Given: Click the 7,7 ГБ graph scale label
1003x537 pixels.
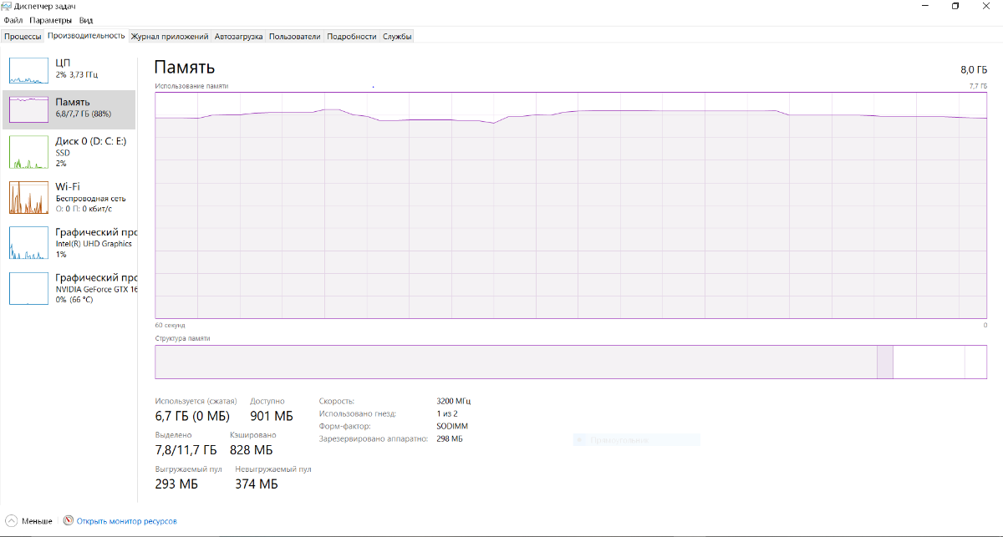Looking at the screenshot, I should [x=978, y=86].
